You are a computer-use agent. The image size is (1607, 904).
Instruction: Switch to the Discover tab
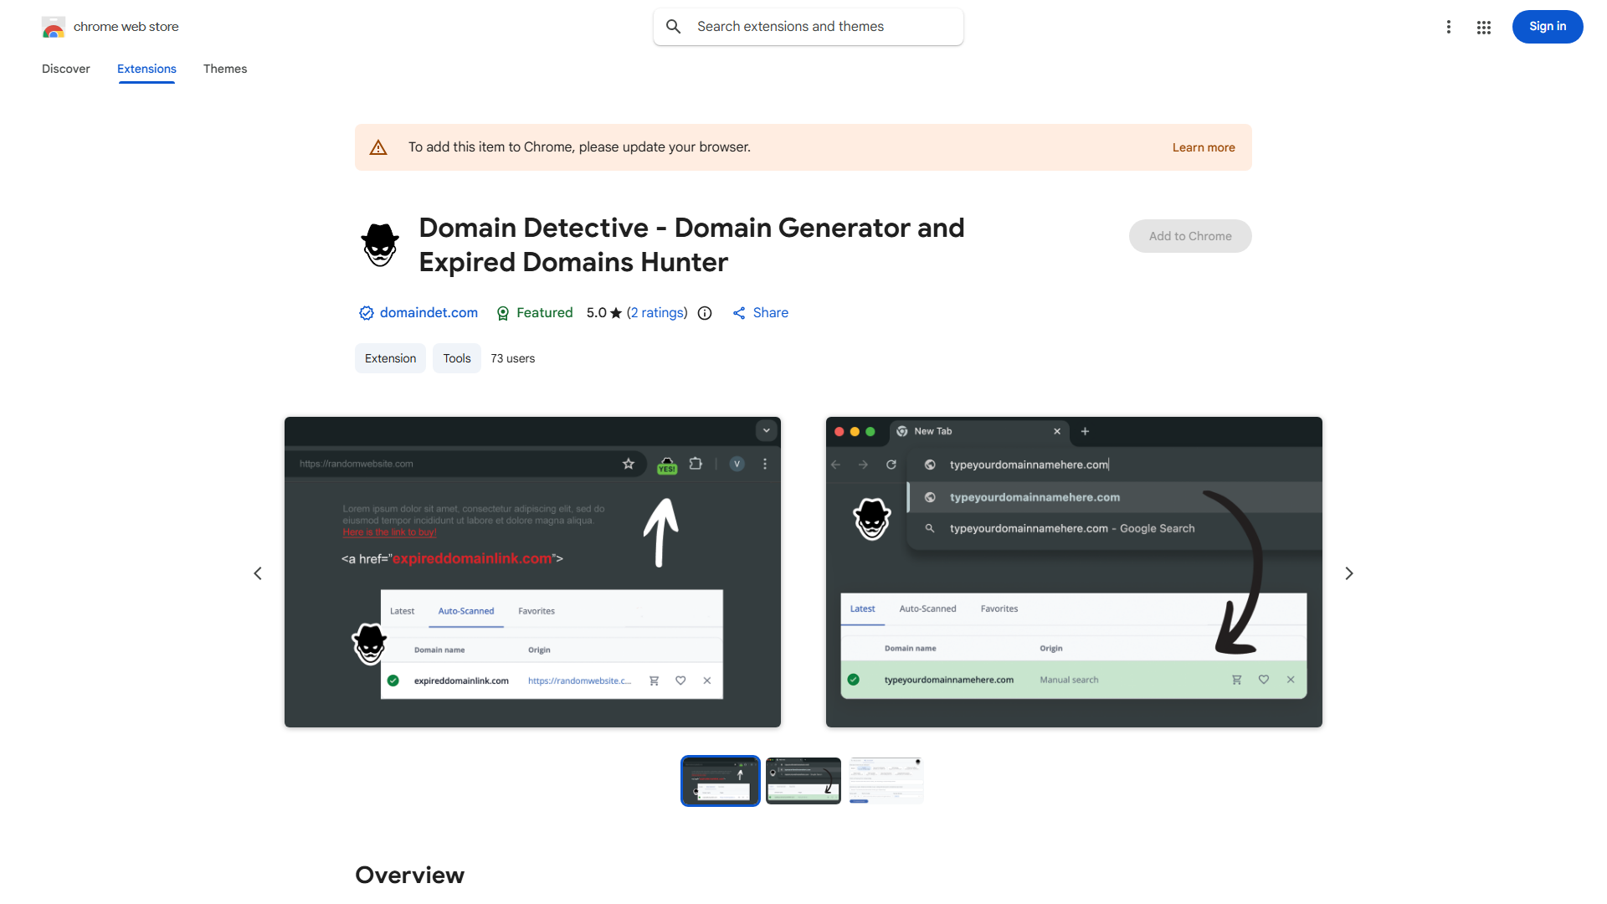click(65, 69)
